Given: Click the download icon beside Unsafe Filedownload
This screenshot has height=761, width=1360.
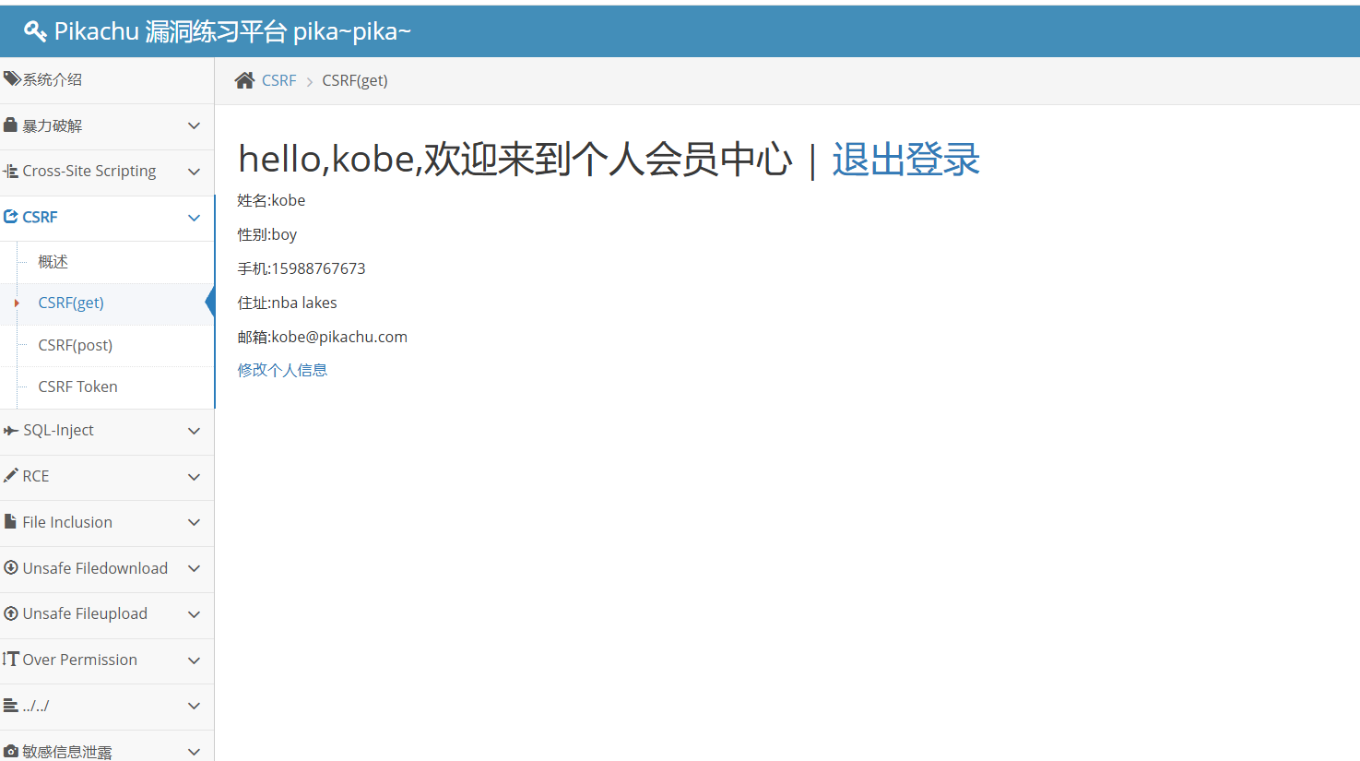Looking at the screenshot, I should (11, 567).
